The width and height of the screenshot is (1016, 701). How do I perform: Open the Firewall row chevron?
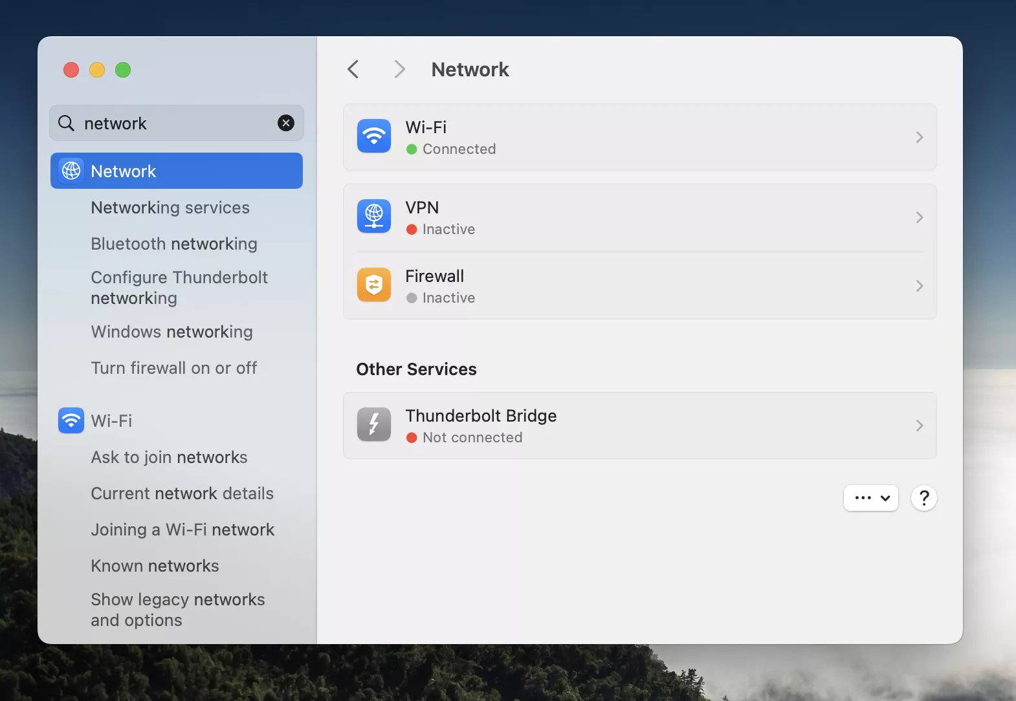919,286
